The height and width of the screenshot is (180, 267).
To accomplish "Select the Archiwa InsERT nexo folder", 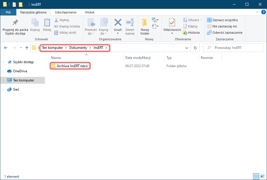I will [x=70, y=66].
